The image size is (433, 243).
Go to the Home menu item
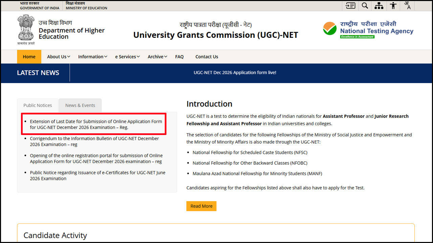(x=29, y=57)
